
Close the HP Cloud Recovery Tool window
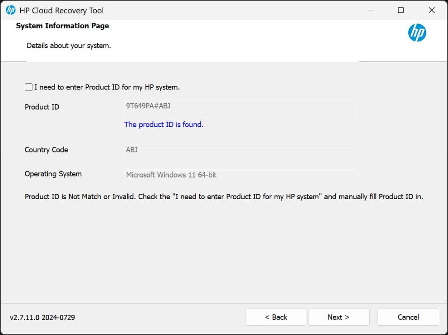(431, 10)
